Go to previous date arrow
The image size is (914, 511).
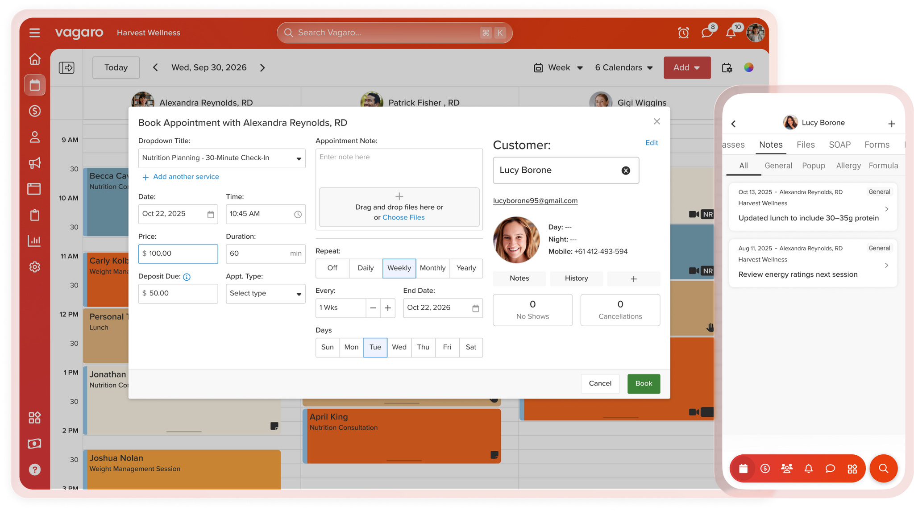(x=155, y=67)
